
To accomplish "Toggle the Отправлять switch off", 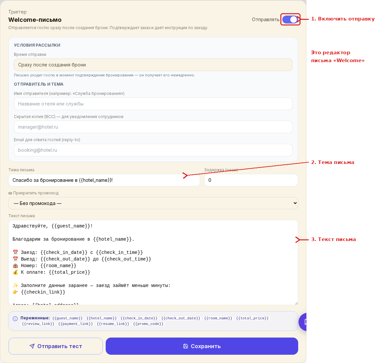I will point(290,20).
